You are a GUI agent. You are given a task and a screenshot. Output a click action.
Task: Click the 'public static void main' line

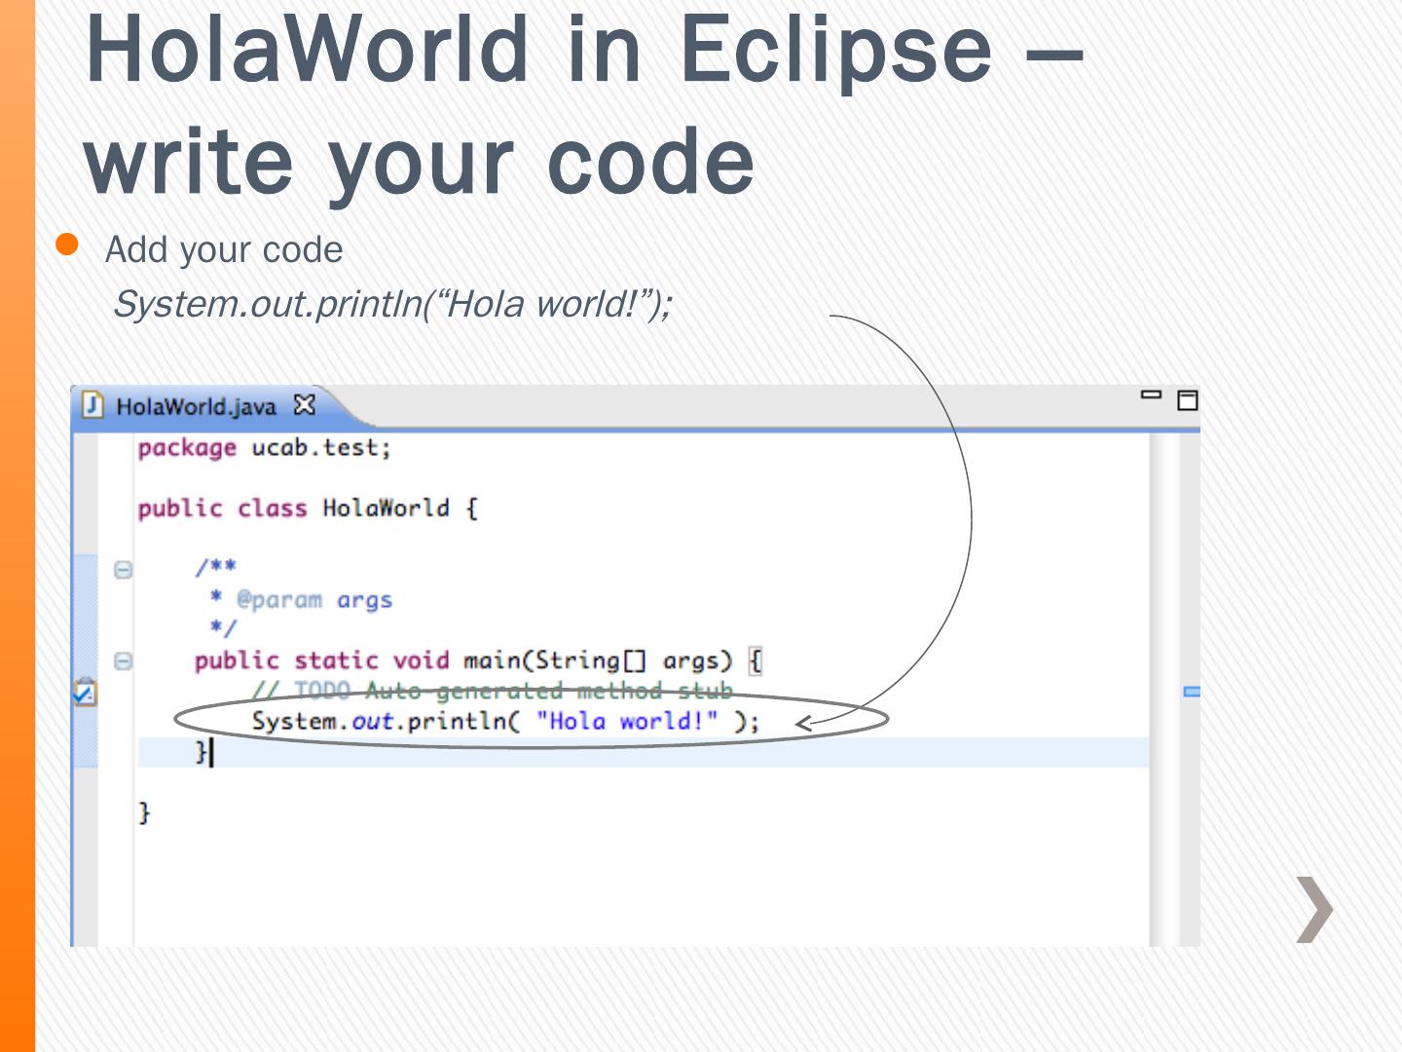click(478, 661)
